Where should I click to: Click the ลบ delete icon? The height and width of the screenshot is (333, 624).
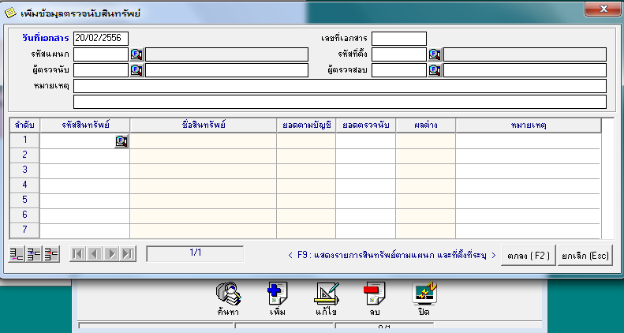point(372,293)
